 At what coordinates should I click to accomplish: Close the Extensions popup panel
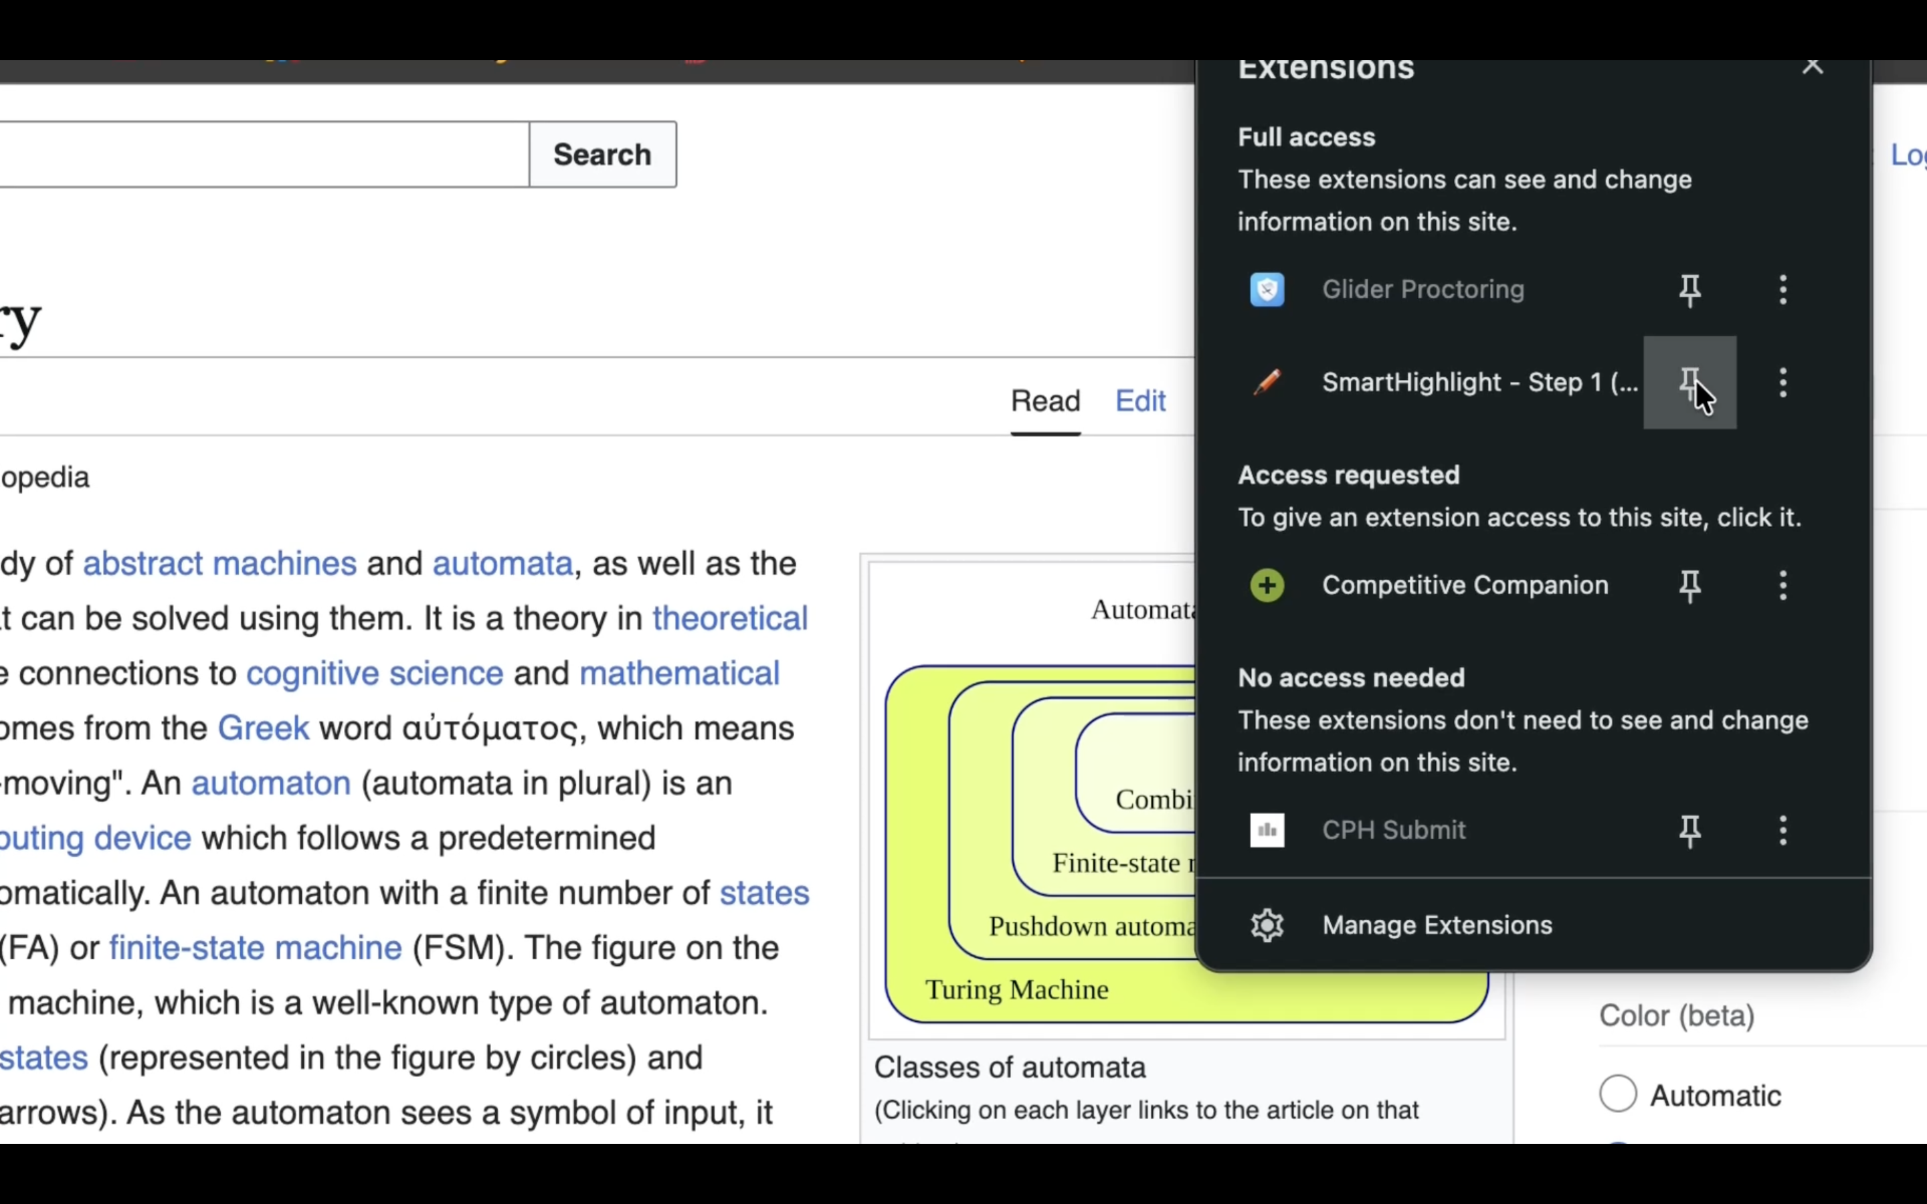coord(1813,66)
